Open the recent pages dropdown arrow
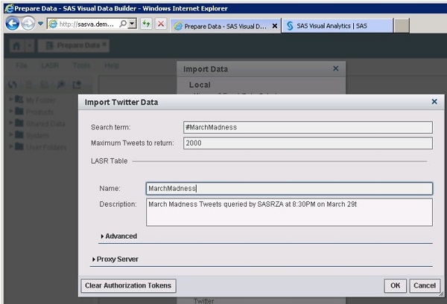 (x=40, y=23)
